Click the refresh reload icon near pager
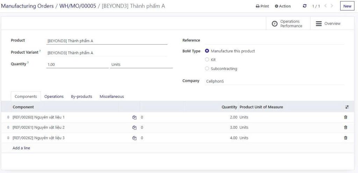Image resolution: width=358 pixels, height=173 pixels. [x=305, y=6]
